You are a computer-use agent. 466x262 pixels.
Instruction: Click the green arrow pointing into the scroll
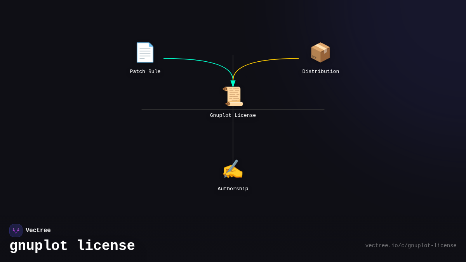tap(233, 83)
